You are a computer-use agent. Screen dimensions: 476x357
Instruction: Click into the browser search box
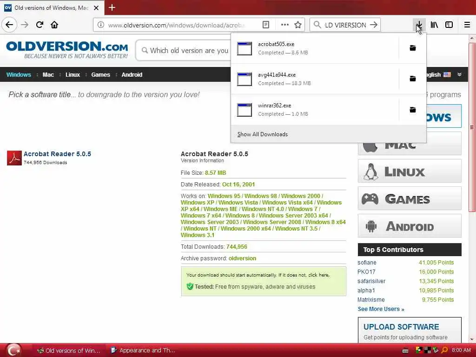point(345,25)
